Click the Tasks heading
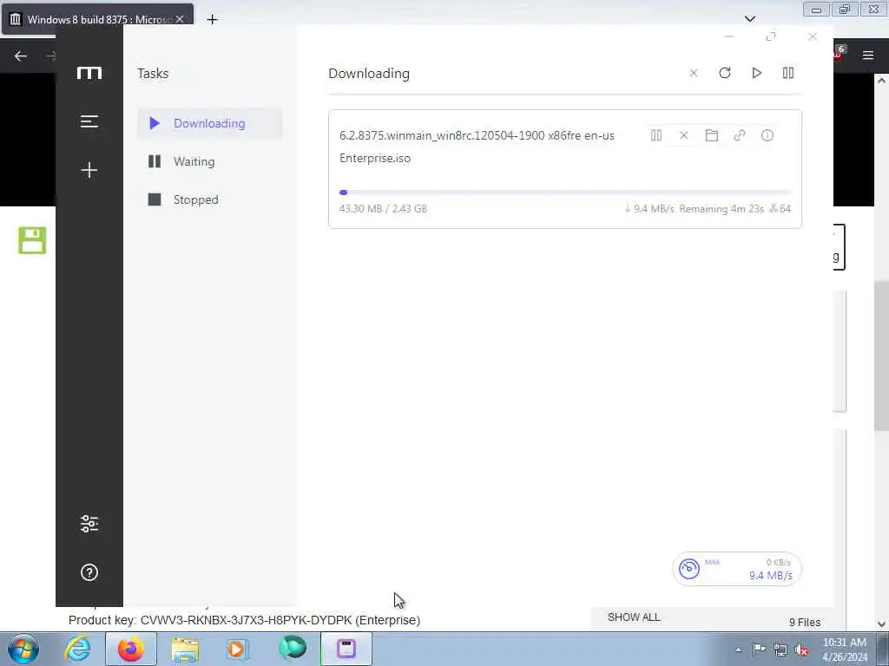The width and height of the screenshot is (889, 666). [153, 73]
